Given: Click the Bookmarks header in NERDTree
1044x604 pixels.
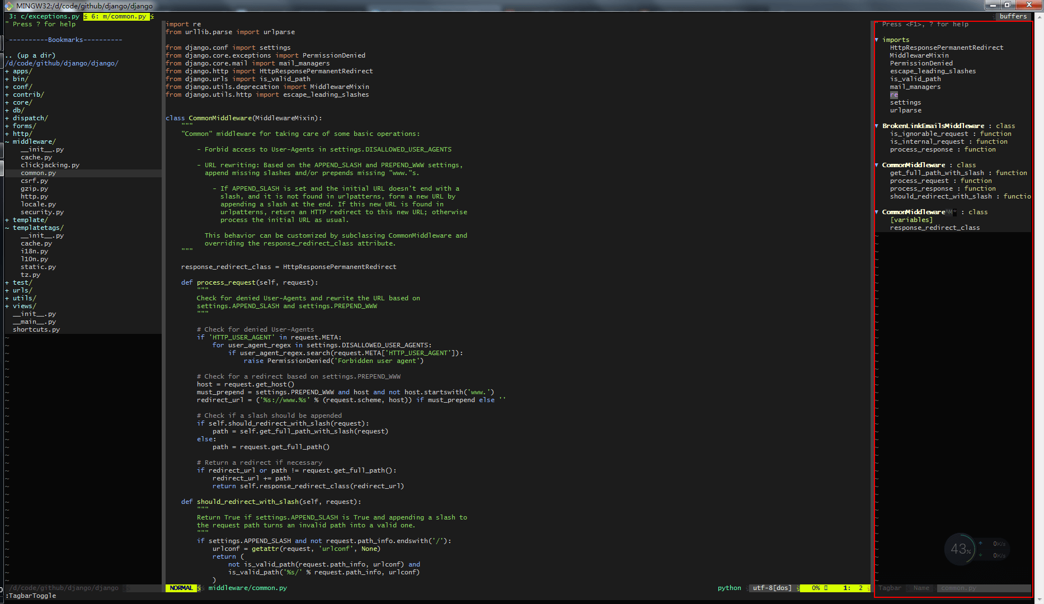Looking at the screenshot, I should [x=65, y=40].
